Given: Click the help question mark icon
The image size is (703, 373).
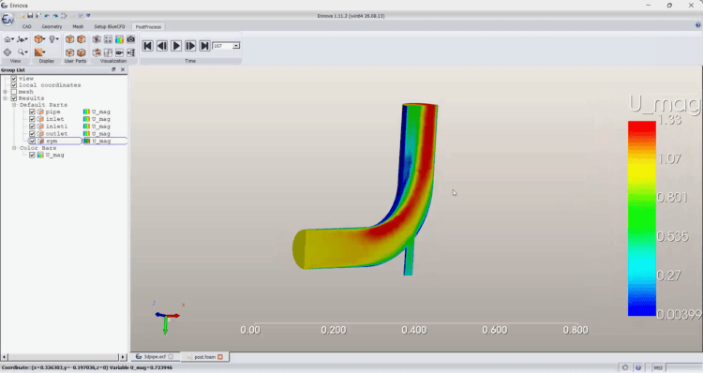Looking at the screenshot, I should 697,25.
